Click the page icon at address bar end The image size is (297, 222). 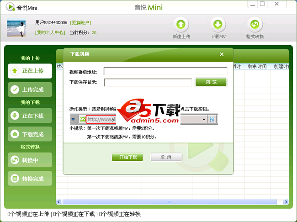(x=212, y=119)
